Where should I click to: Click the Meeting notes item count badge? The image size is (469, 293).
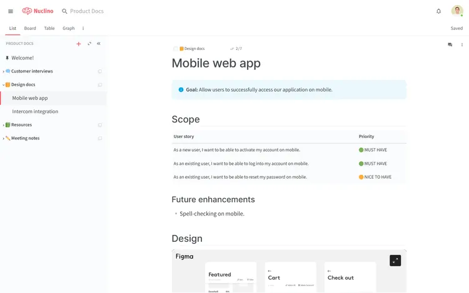[100, 138]
